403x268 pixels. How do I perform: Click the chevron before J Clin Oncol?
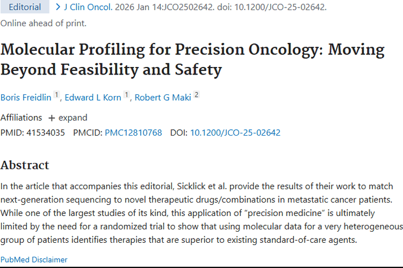pyautogui.click(x=57, y=8)
